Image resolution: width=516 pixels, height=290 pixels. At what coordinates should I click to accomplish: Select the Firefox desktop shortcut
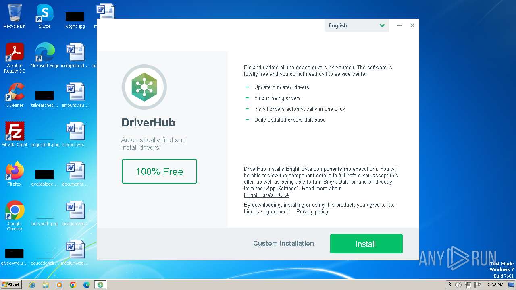click(x=15, y=174)
